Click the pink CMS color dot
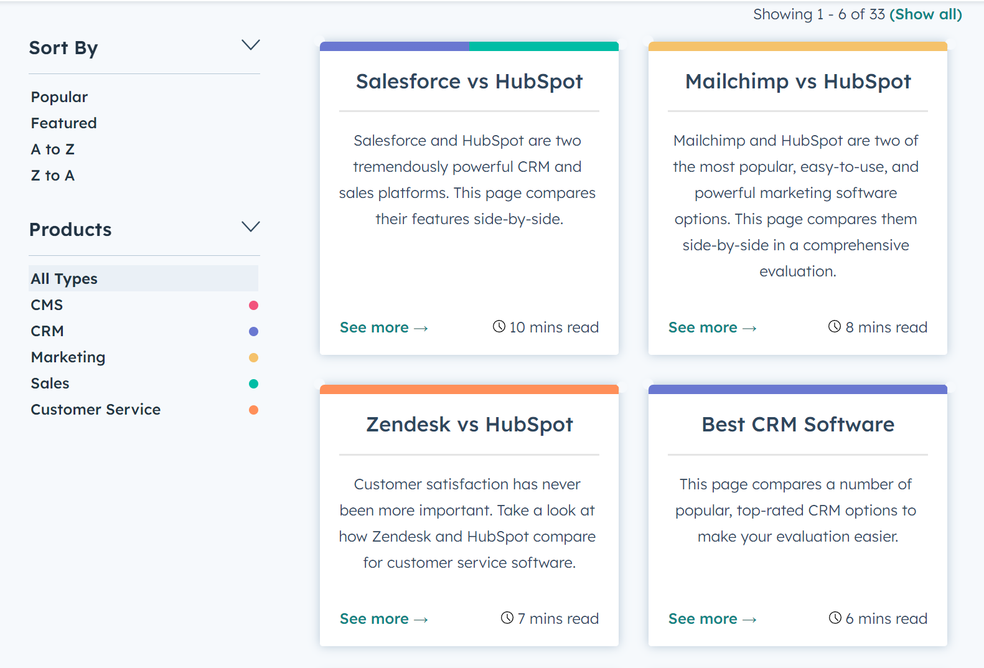The image size is (984, 668). (253, 305)
